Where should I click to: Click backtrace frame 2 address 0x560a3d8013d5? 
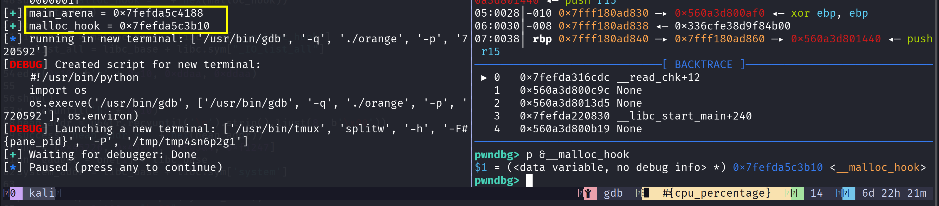point(565,103)
